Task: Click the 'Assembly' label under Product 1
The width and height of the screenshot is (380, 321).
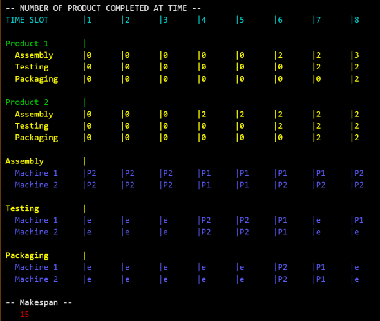Action: [34, 55]
